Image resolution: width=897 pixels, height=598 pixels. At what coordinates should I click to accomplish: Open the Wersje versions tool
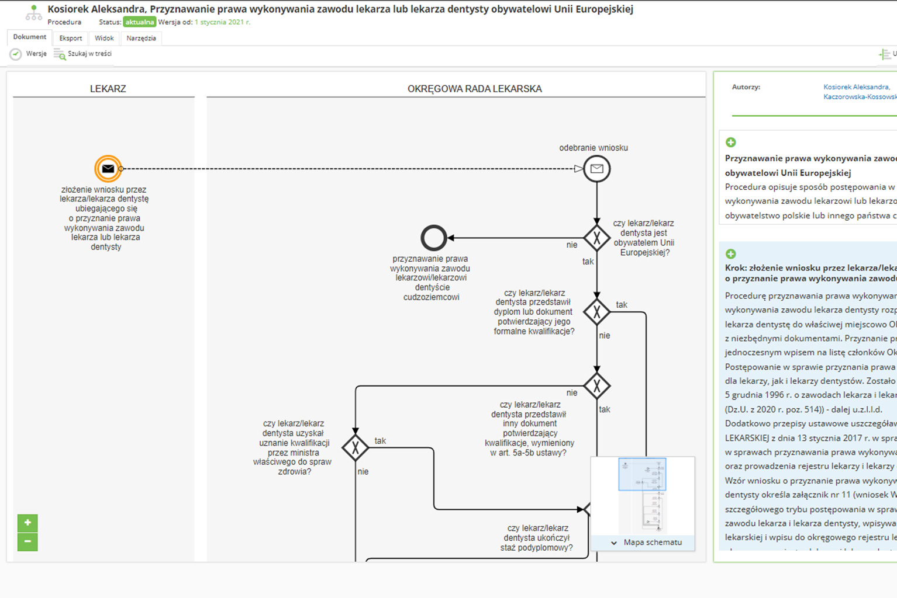pos(28,54)
